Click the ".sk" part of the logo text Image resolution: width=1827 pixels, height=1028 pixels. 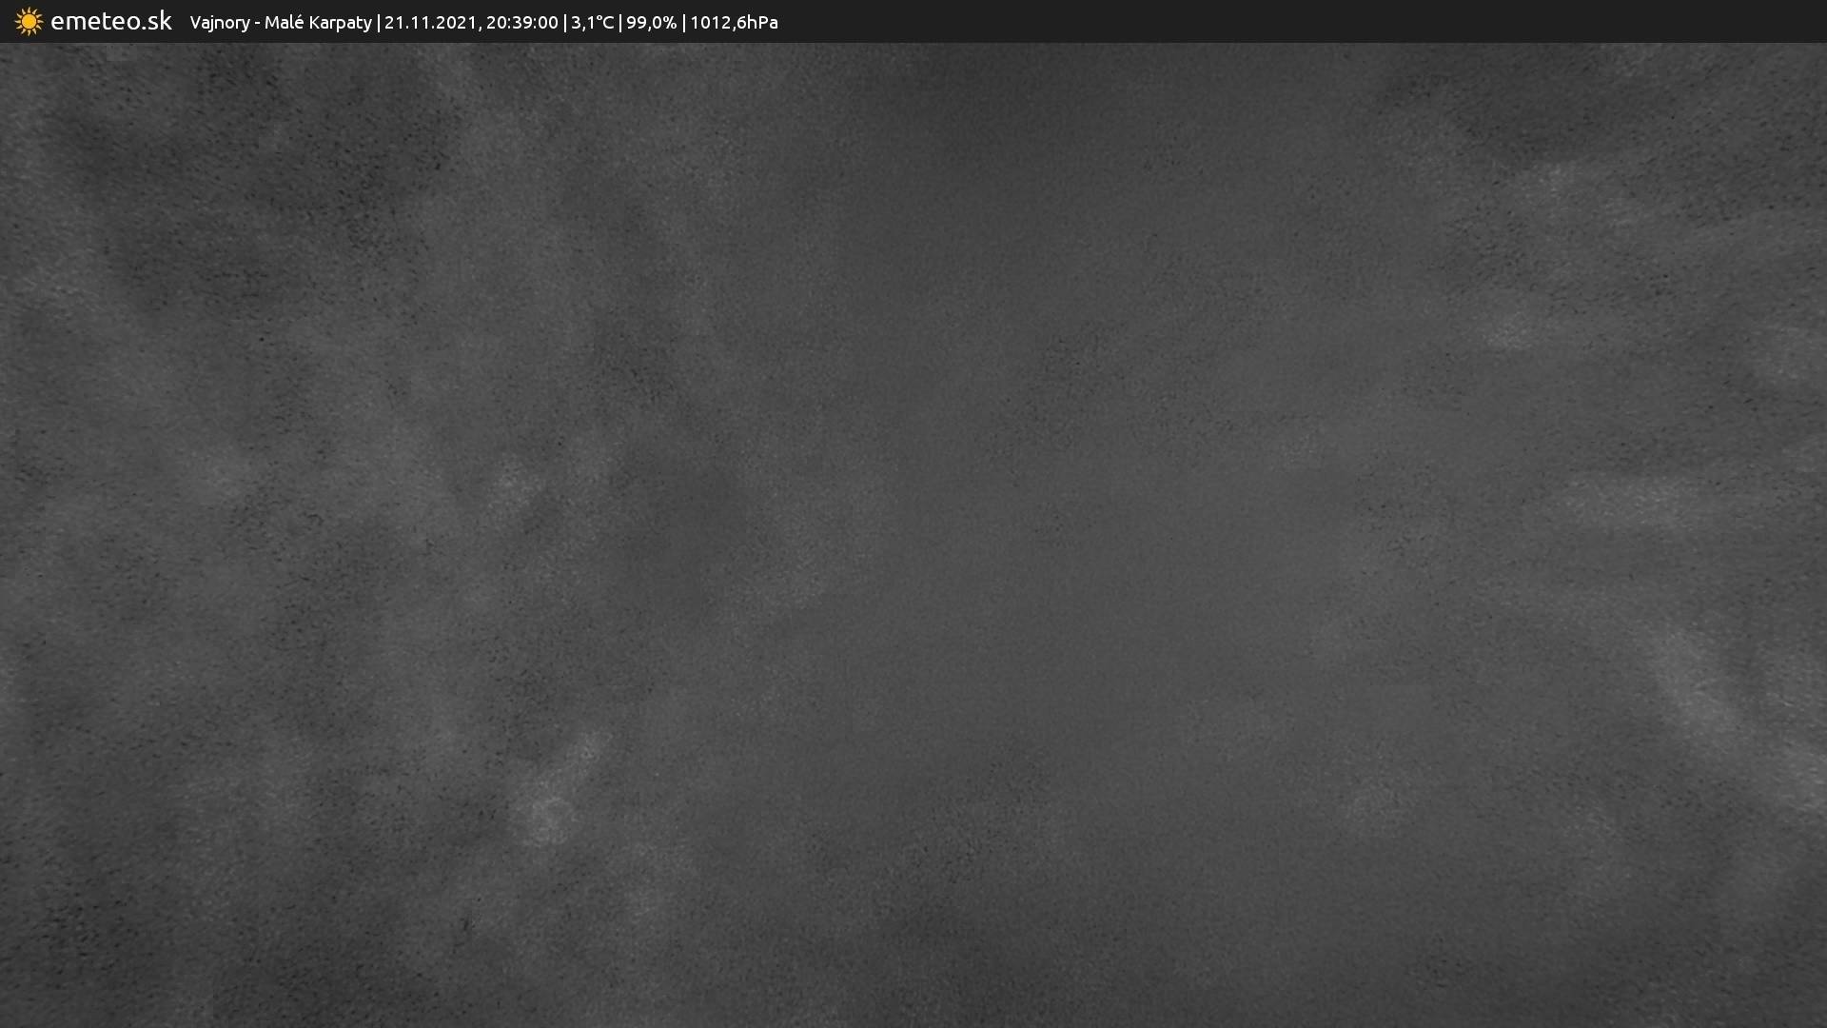[156, 22]
